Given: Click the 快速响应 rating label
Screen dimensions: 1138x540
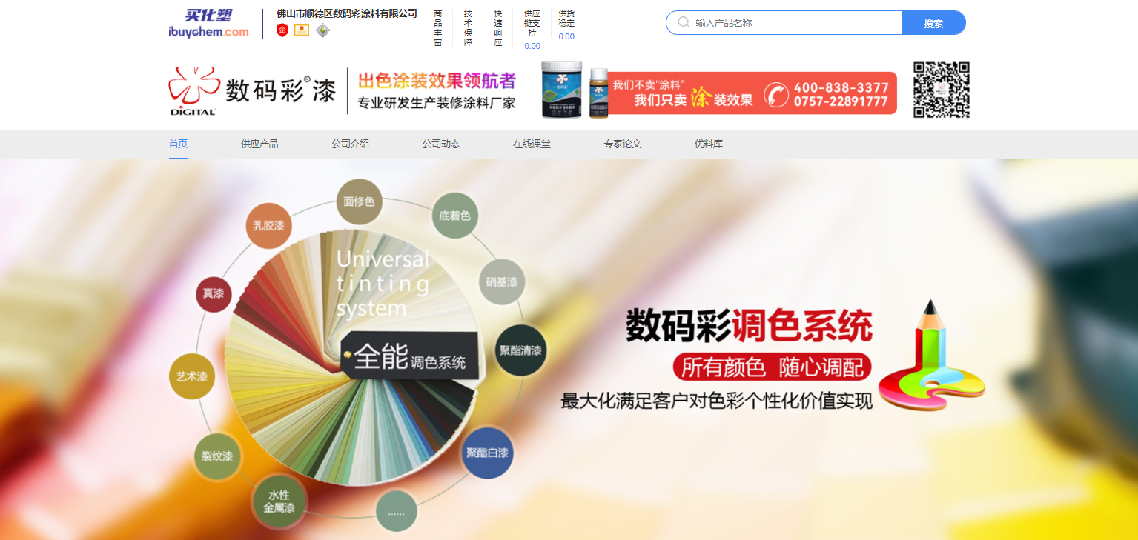Looking at the screenshot, I should pyautogui.click(x=497, y=28).
